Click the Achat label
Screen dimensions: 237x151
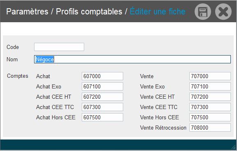43,76
